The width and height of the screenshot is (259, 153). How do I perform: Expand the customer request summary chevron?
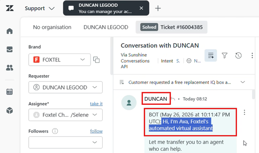click(x=243, y=82)
